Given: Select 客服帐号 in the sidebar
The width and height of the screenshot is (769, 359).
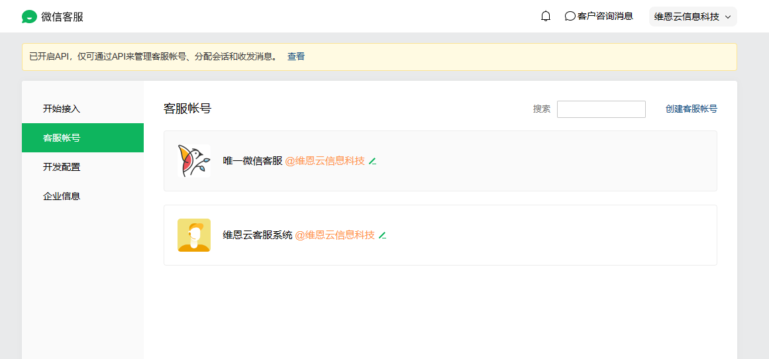Looking at the screenshot, I should (x=82, y=138).
